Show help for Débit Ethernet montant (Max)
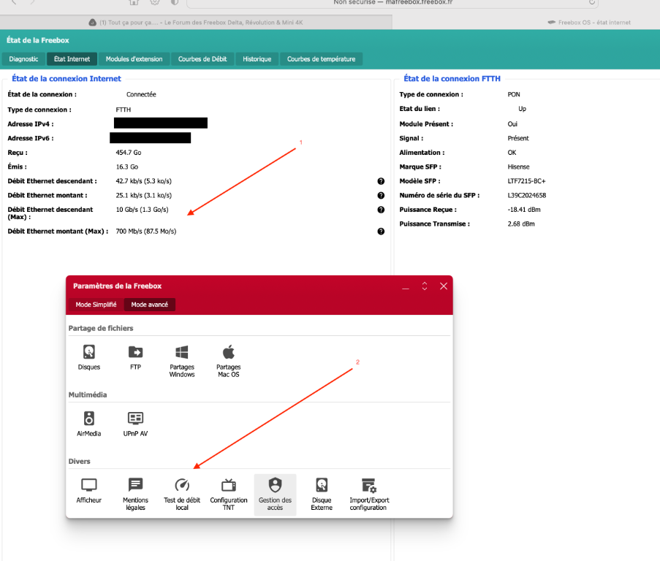 [381, 232]
